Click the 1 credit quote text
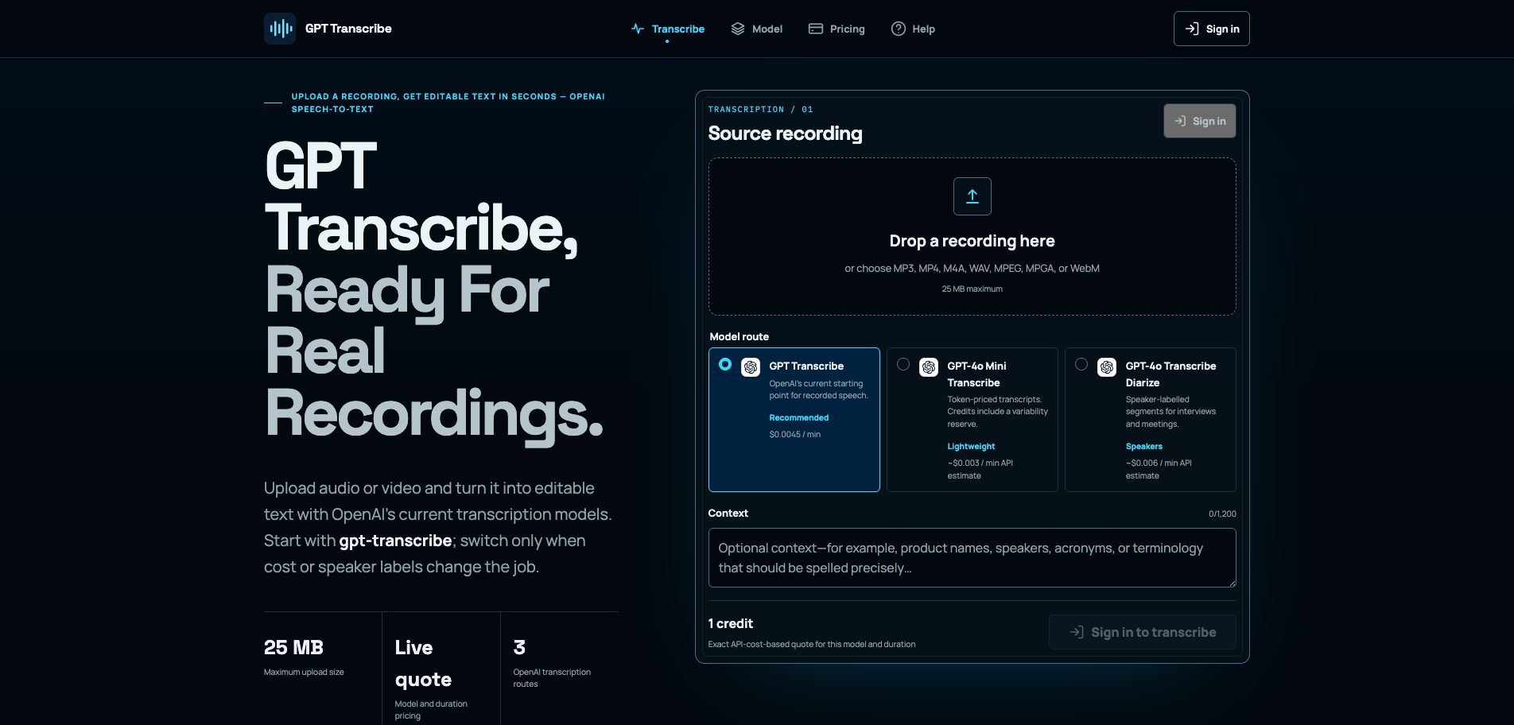The image size is (1514, 725). [731, 624]
